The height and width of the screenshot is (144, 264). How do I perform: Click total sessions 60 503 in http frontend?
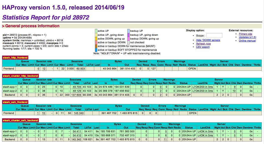(81, 68)
